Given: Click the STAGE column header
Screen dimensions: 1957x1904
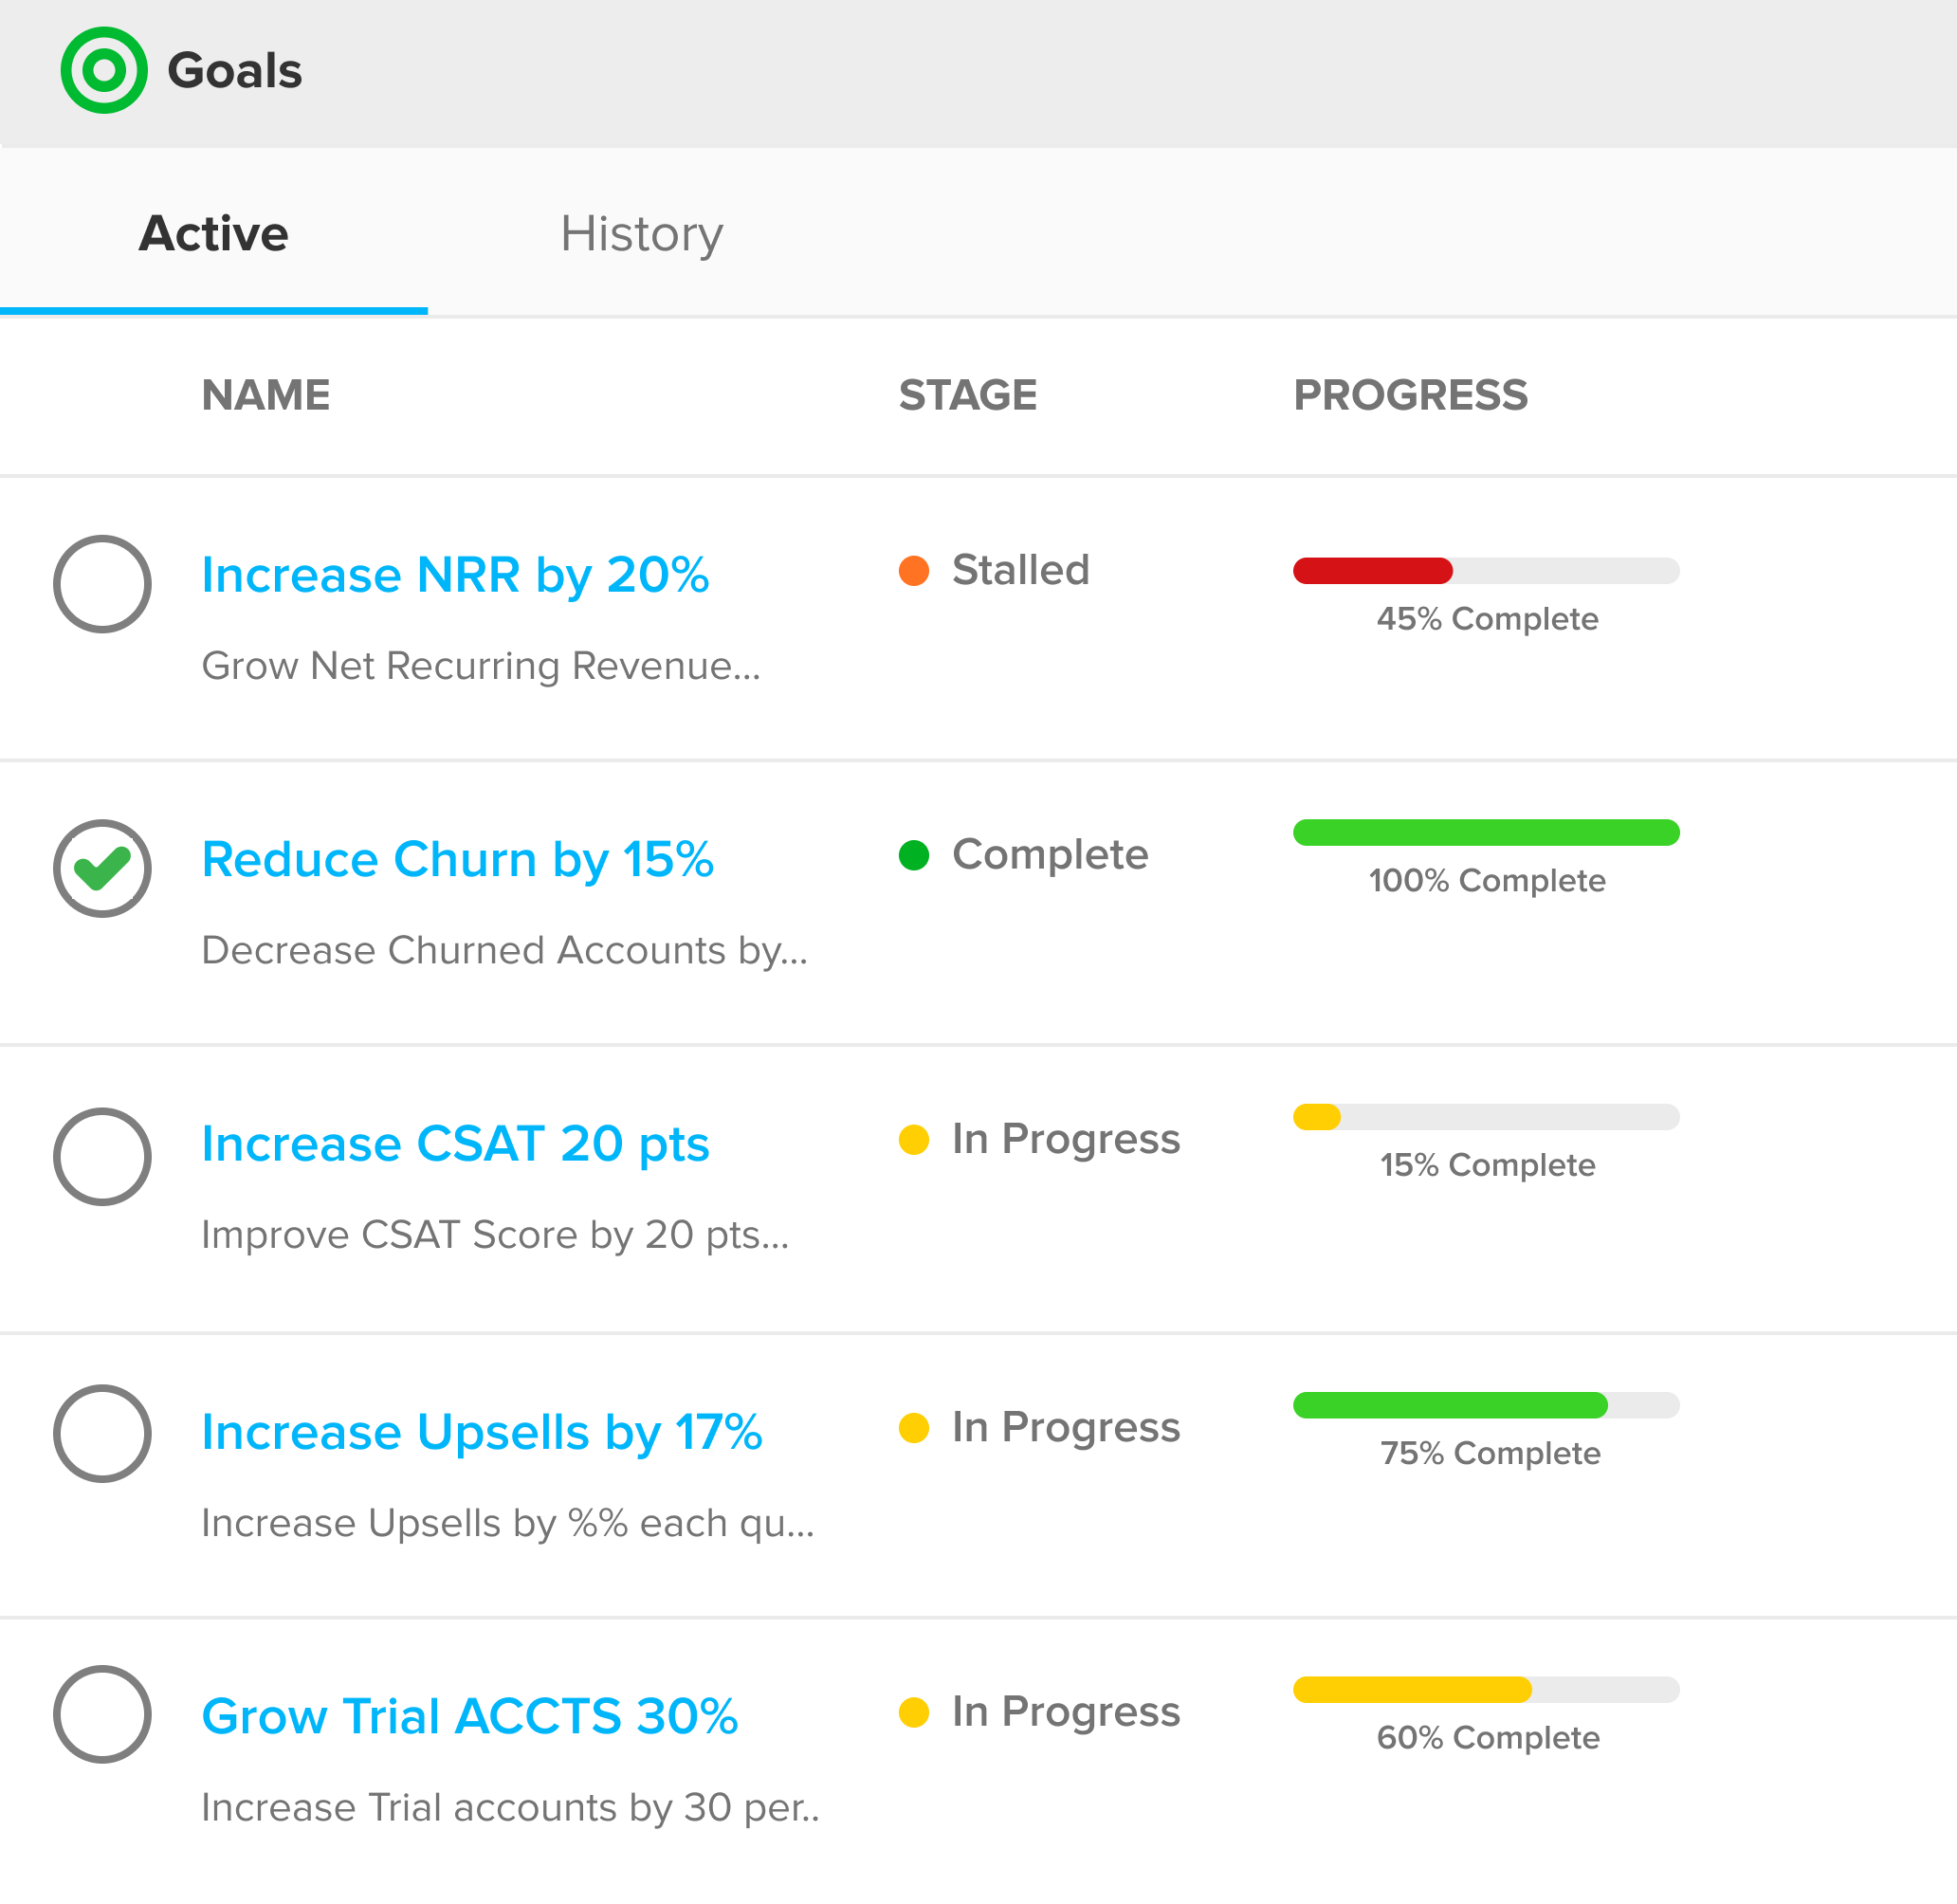Looking at the screenshot, I should pyautogui.click(x=967, y=395).
